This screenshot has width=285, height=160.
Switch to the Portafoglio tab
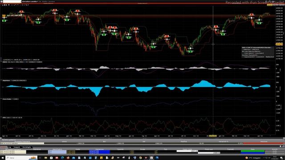(27, 147)
